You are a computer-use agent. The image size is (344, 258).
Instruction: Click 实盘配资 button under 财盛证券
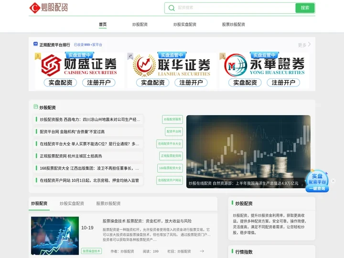coord(60,83)
